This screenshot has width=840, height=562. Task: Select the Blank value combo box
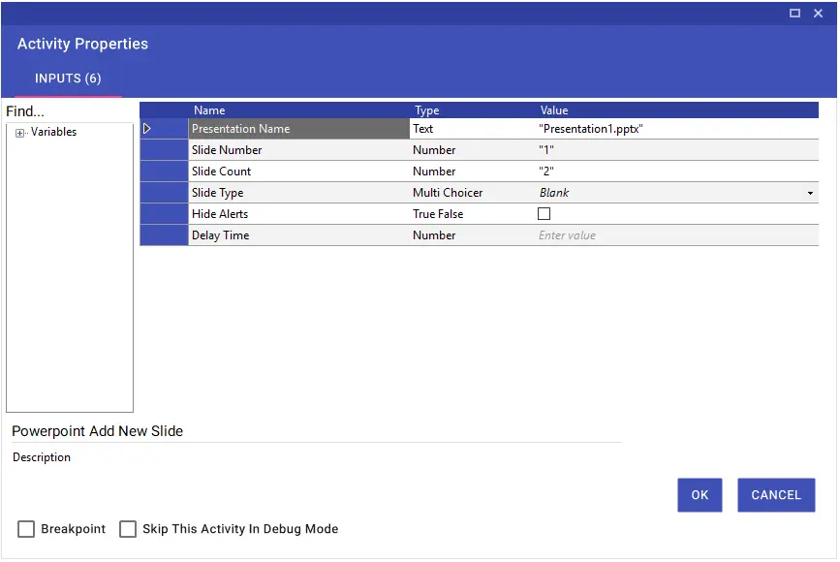(677, 193)
